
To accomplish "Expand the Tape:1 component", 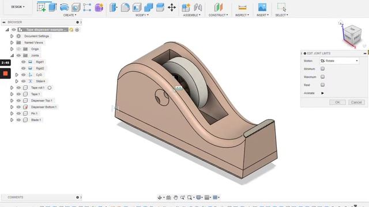I will (12, 94).
